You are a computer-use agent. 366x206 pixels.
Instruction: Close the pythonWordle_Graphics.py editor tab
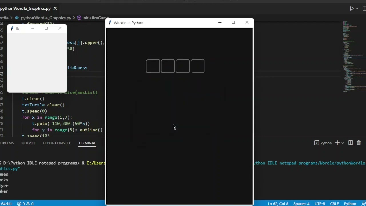tap(55, 9)
